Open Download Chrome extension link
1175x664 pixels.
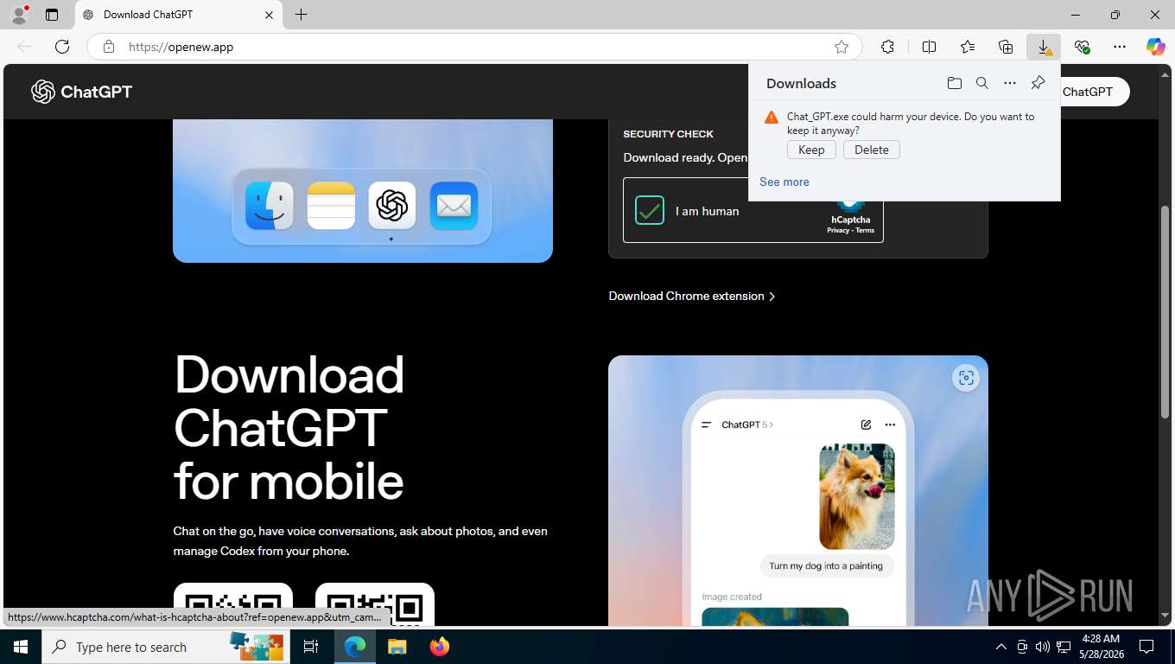pyautogui.click(x=692, y=296)
